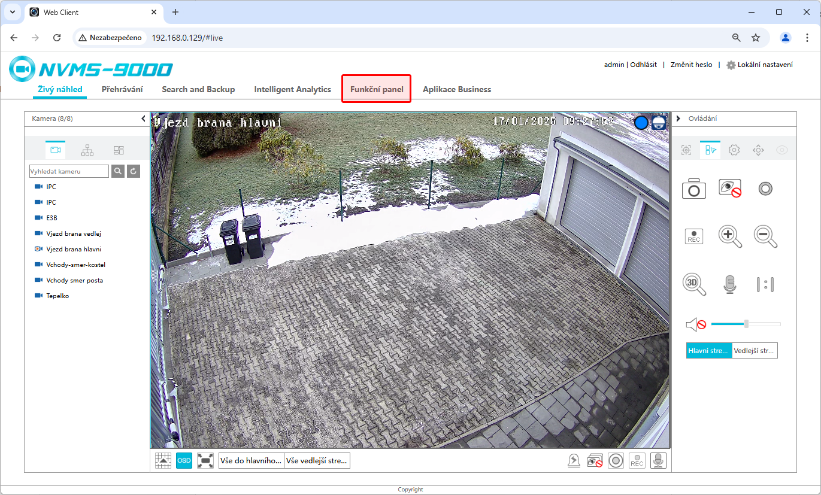This screenshot has height=495, width=821.
Task: Click the admin username text
Action: pyautogui.click(x=614, y=65)
